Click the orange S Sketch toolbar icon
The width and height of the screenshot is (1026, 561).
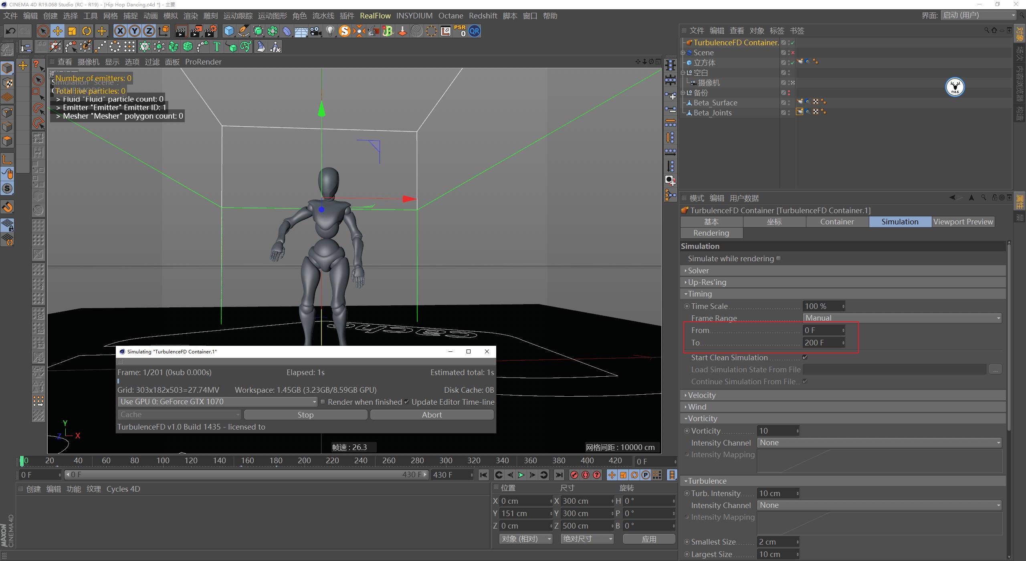click(344, 31)
